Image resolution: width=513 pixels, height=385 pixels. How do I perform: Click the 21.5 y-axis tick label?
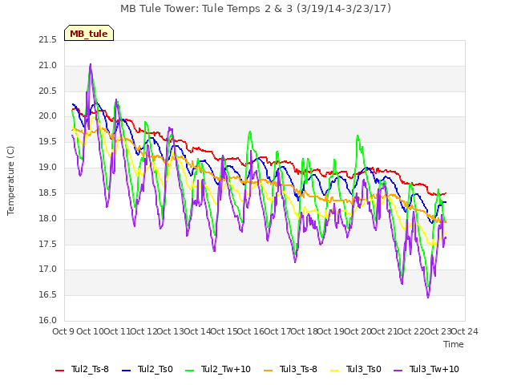[48, 40]
